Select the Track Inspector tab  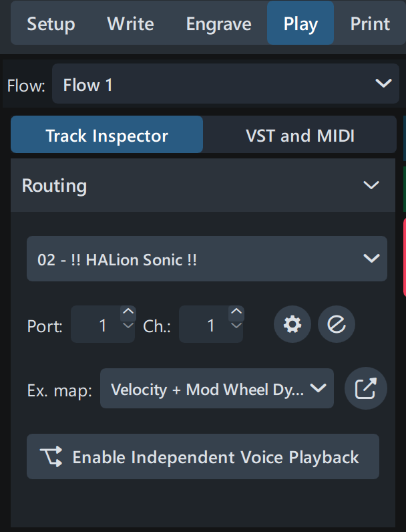click(x=107, y=136)
